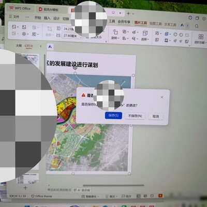
Task: Collapse the slide panel with left chevron
Action: pos(41,46)
